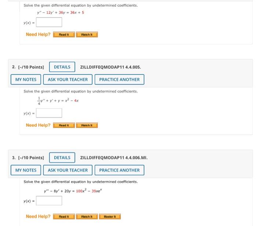Open Watch It for the 36x + 5 problem

coord(87,34)
